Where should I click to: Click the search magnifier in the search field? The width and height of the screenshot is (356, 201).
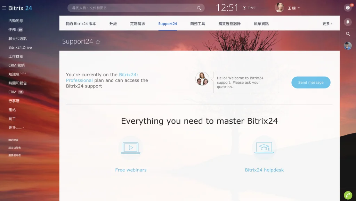coord(199,8)
